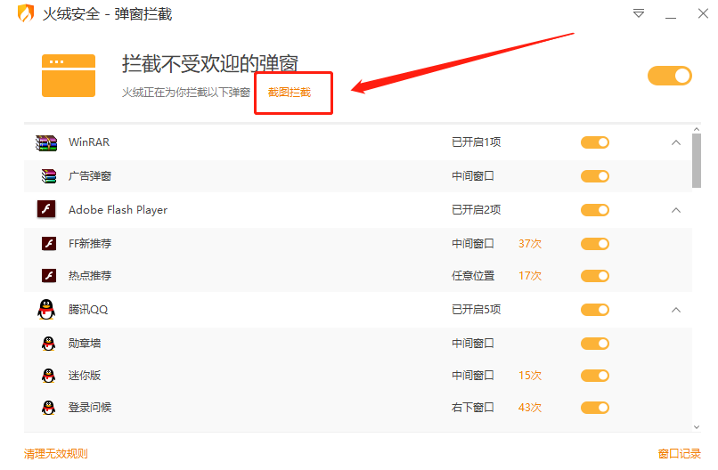Select the 登录问候 row label
This screenshot has height=470, width=718.
pyautogui.click(x=90, y=408)
